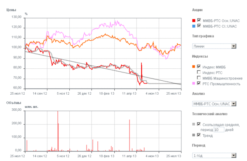
Task: Click the red UNAC legend color swatch
Action: 194,21
